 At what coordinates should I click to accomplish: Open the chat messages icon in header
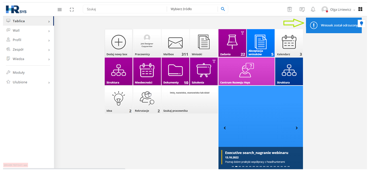tap(302, 9)
